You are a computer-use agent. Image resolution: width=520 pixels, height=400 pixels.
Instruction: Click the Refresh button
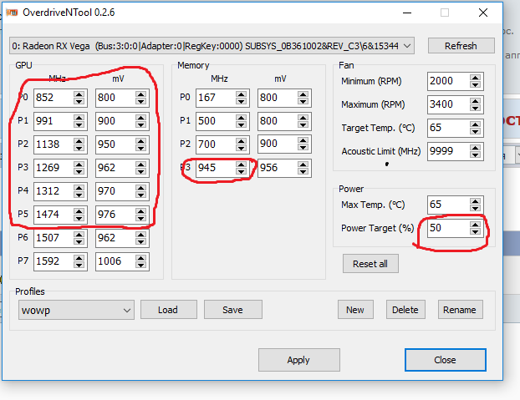461,46
